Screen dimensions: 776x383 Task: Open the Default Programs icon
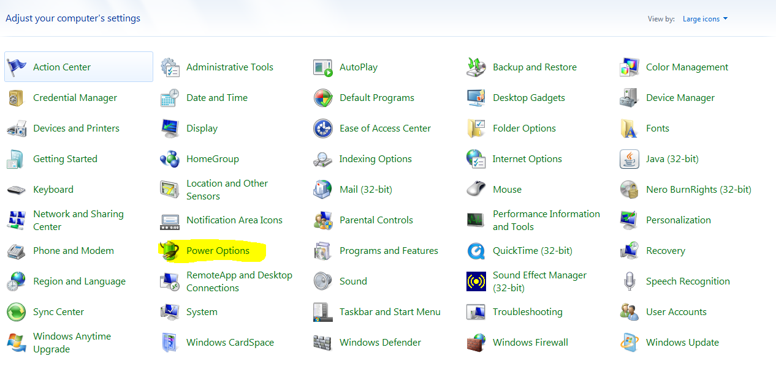point(323,97)
